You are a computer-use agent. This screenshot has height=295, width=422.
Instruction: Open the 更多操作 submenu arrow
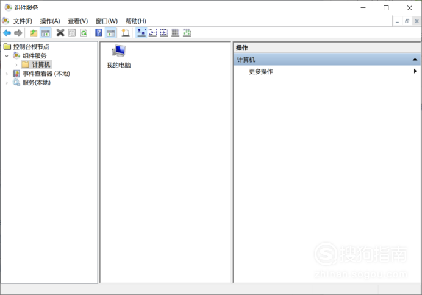(x=415, y=71)
